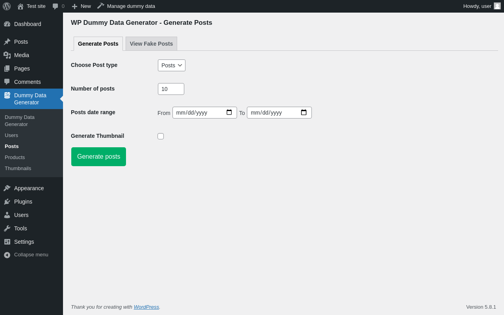Open the Choose Post type dropdown
Viewport: 504px width, 315px height.
tap(172, 65)
